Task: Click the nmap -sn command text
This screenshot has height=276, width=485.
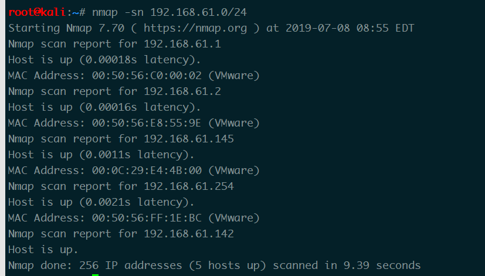Action: coord(117,12)
